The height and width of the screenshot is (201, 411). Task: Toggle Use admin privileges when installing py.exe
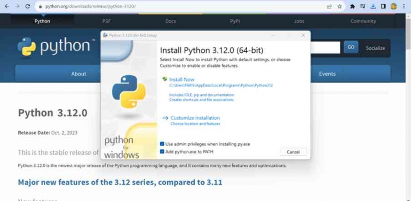point(162,144)
